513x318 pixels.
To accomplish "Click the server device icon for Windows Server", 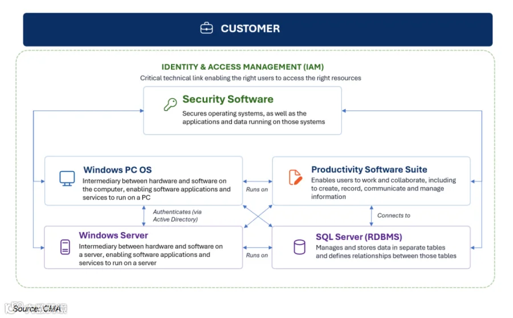I will (x=65, y=247).
